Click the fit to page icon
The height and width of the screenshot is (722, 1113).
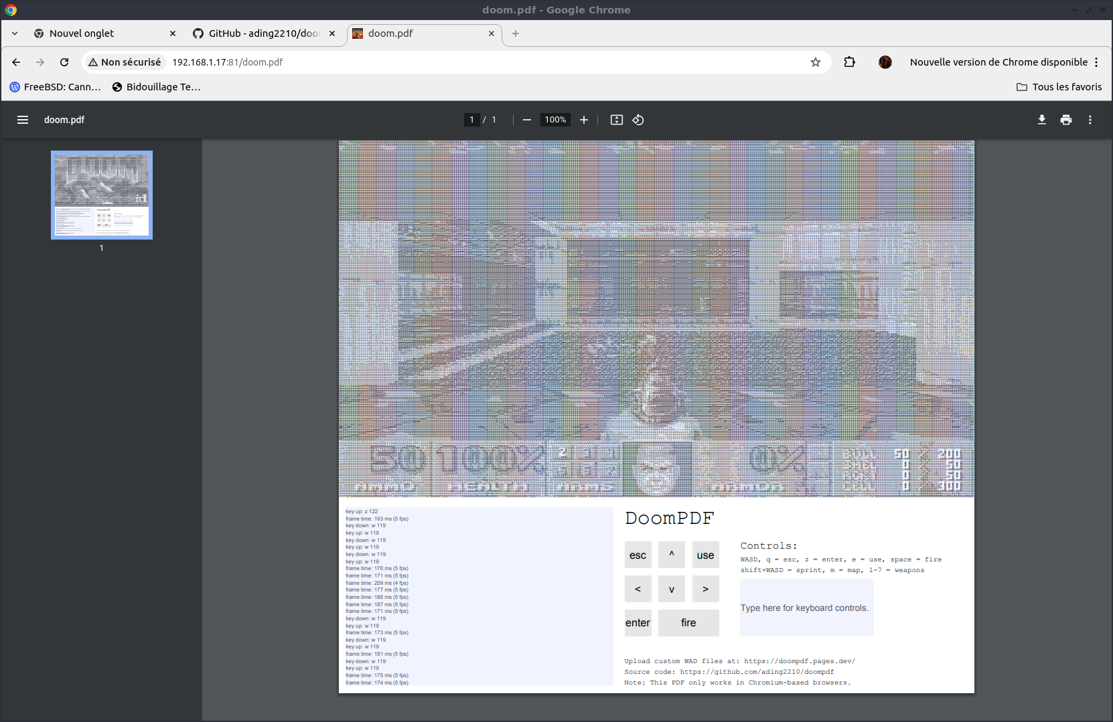617,120
